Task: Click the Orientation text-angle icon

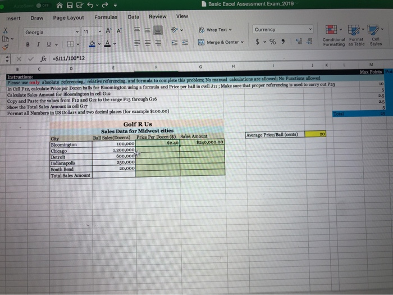Action: [x=174, y=30]
